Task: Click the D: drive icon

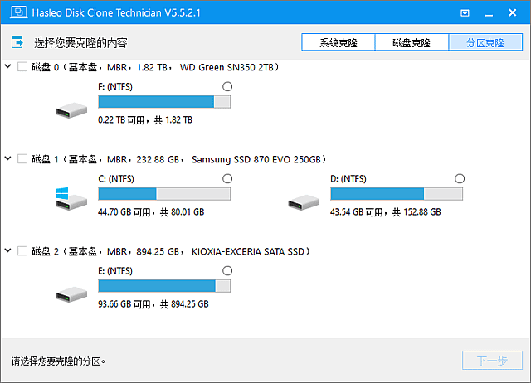Action: 301,200
